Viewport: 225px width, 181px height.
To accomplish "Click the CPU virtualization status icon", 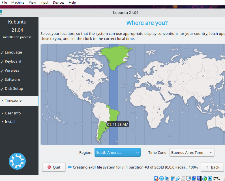I will [x=199, y=178].
